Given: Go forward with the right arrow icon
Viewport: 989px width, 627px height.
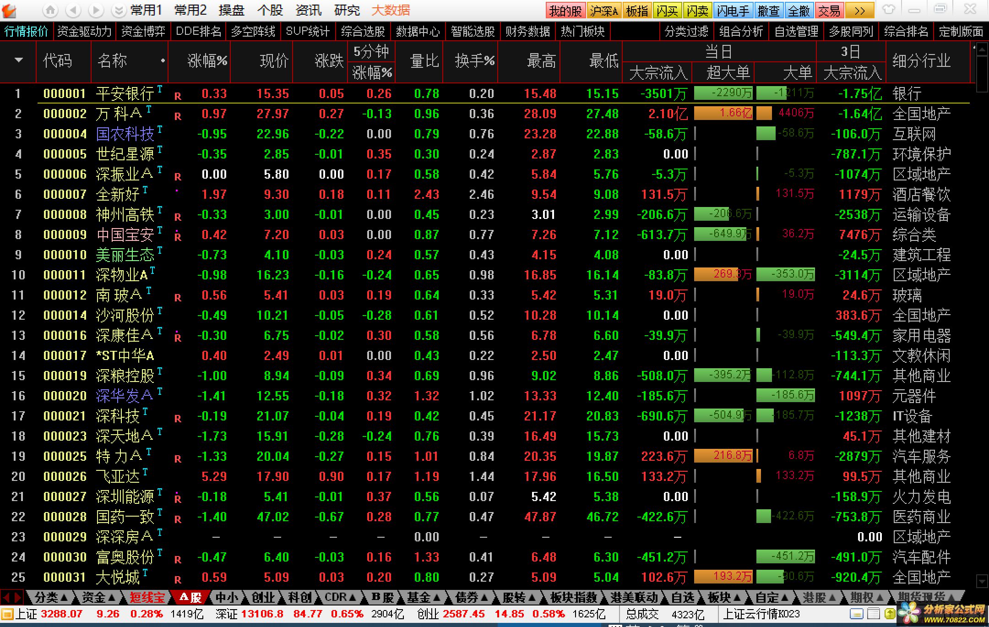Looking at the screenshot, I should pos(96,10).
